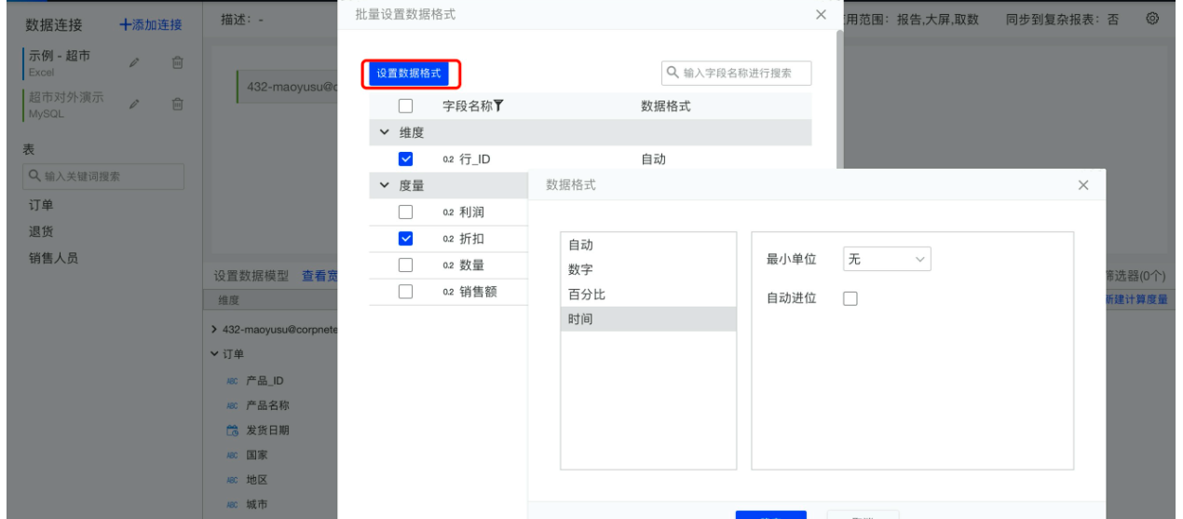Screen dimensions: 1183x519
Task: Click the 设置数据格式 button
Action: pyautogui.click(x=410, y=73)
